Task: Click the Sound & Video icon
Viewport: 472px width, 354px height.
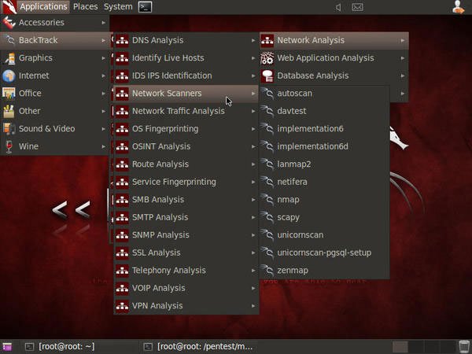Action: (x=9, y=129)
